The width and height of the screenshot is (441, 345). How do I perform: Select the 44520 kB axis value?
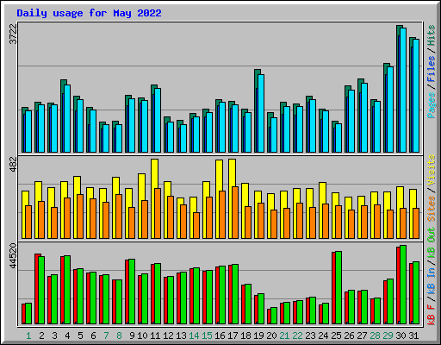tap(13, 255)
